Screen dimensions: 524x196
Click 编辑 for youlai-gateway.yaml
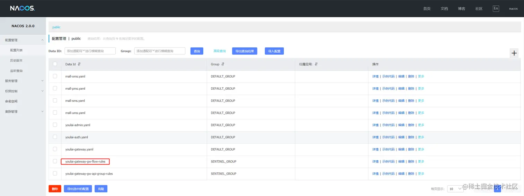[x=401, y=150]
